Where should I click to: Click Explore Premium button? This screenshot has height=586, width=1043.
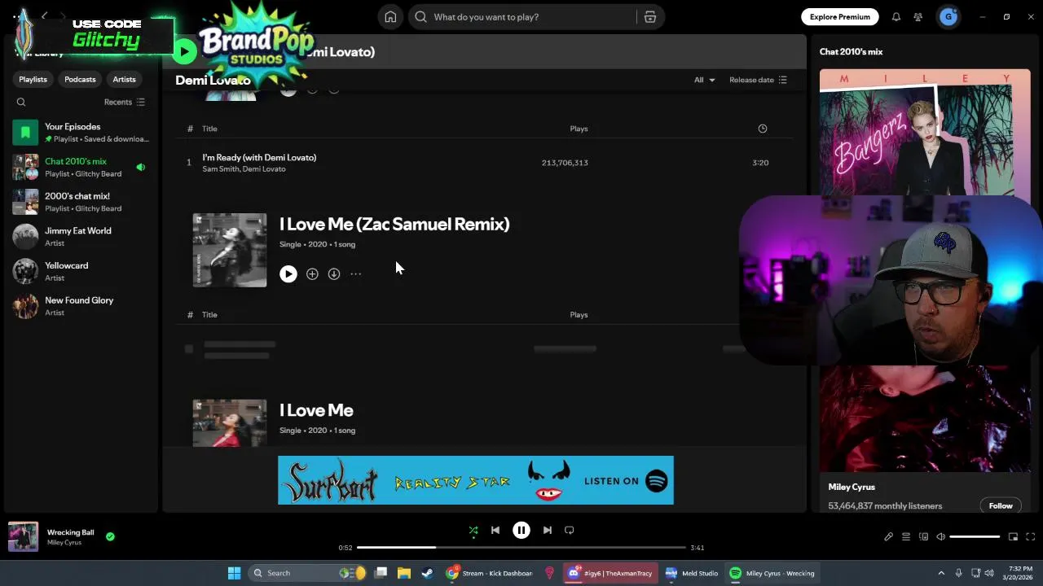[x=839, y=16]
